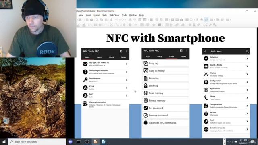Open the Insert menu
Viewport: 258px width, 145px height.
coord(88,15)
